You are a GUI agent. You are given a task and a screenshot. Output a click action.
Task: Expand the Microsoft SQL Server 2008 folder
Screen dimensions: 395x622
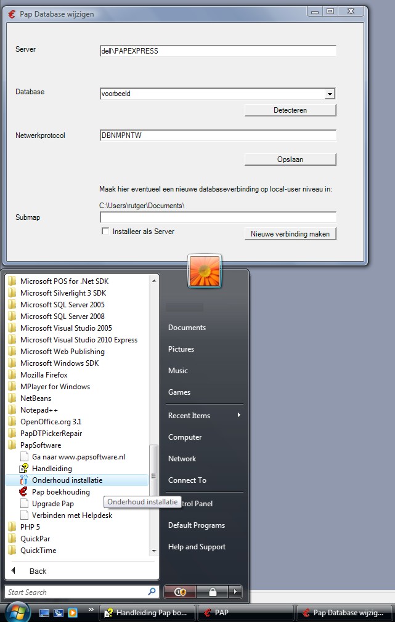(62, 317)
